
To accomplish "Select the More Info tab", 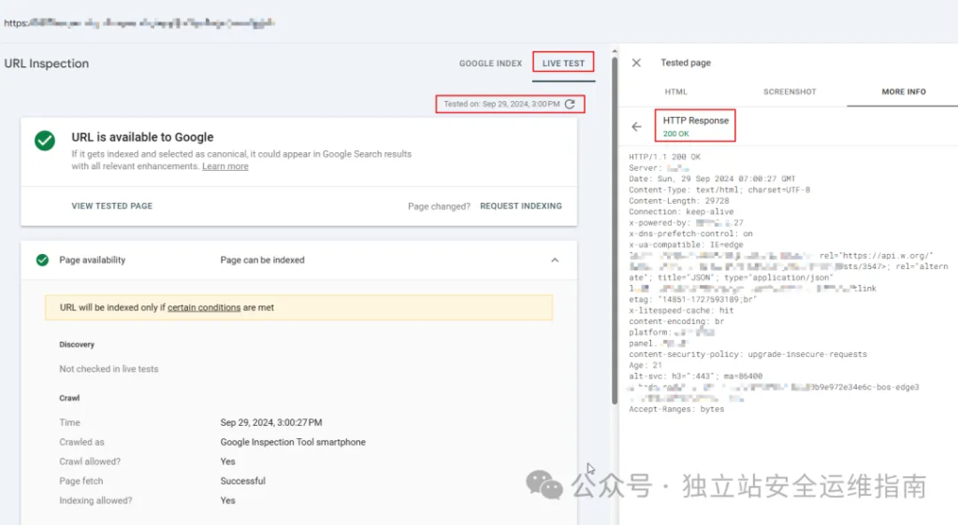I will coord(904,92).
